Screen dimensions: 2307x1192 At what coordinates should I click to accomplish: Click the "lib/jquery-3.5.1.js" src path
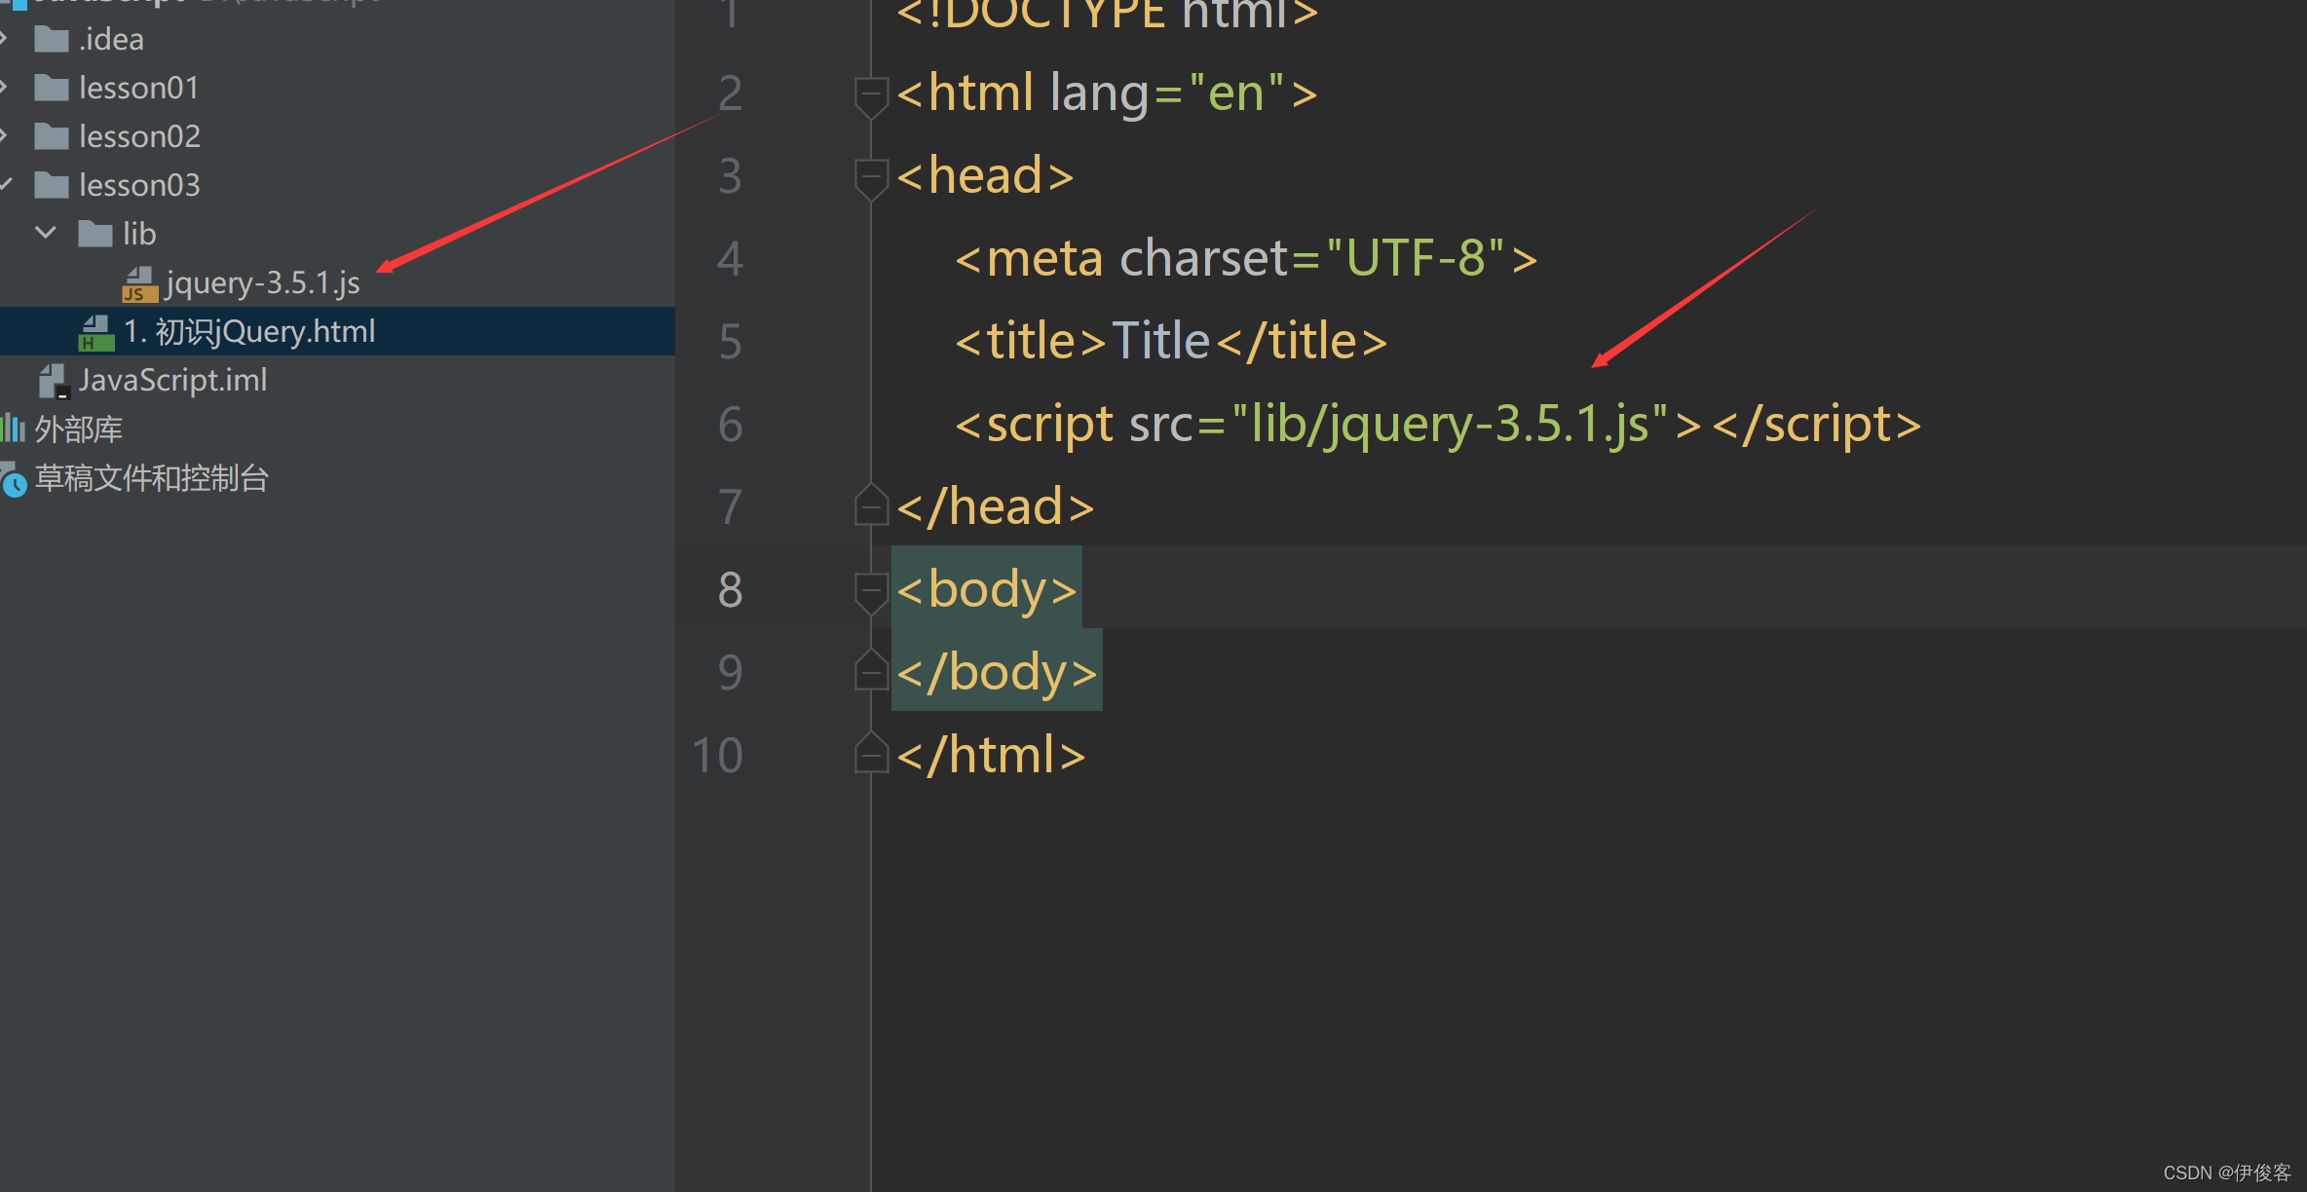(1450, 426)
